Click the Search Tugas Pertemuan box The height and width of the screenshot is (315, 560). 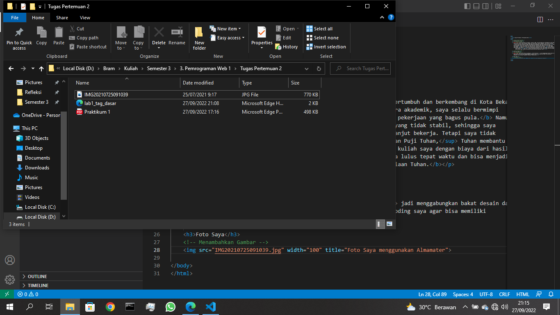pyautogui.click(x=360, y=68)
